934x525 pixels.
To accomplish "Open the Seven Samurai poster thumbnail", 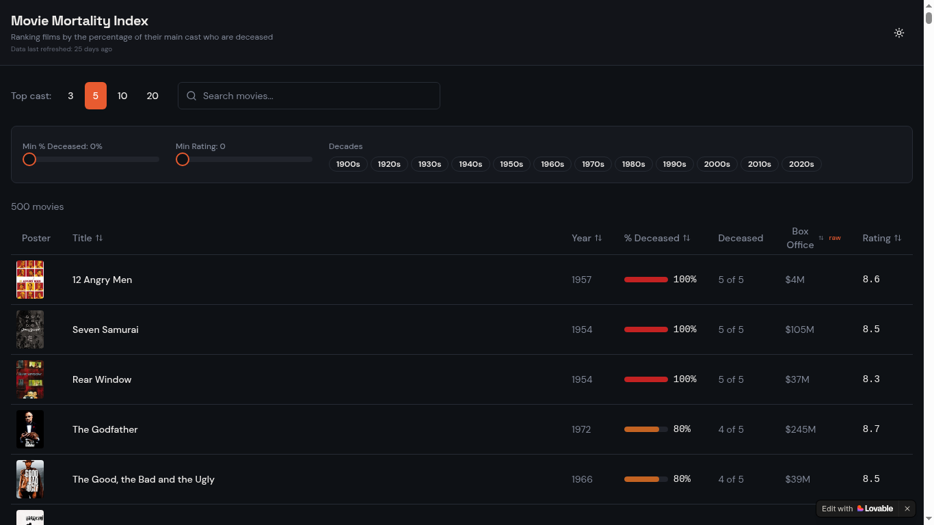I will 30,329.
